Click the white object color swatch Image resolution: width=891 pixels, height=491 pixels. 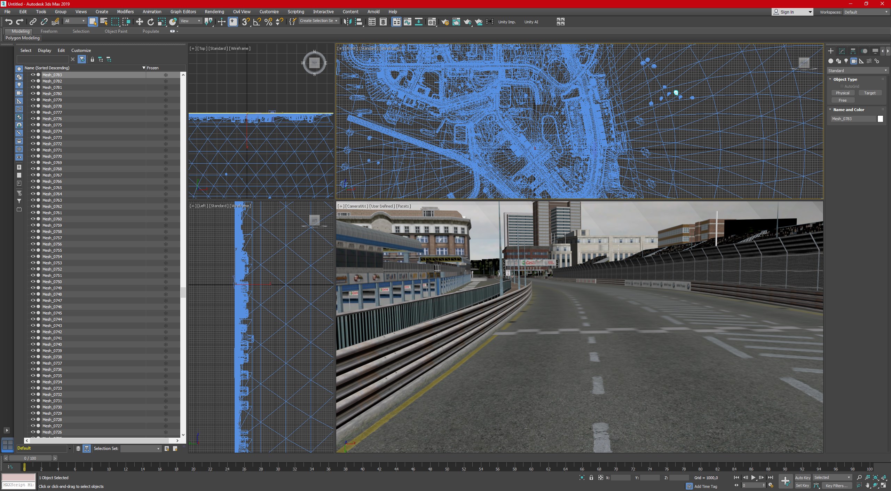click(x=880, y=119)
